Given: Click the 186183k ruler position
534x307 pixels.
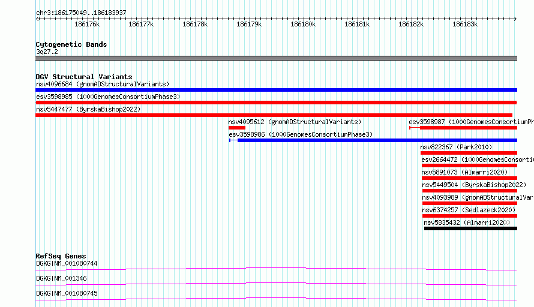Looking at the screenshot, I should pyautogui.click(x=465, y=24).
